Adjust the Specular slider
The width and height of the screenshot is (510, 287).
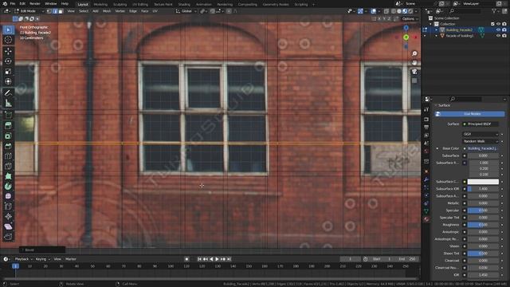(483, 210)
